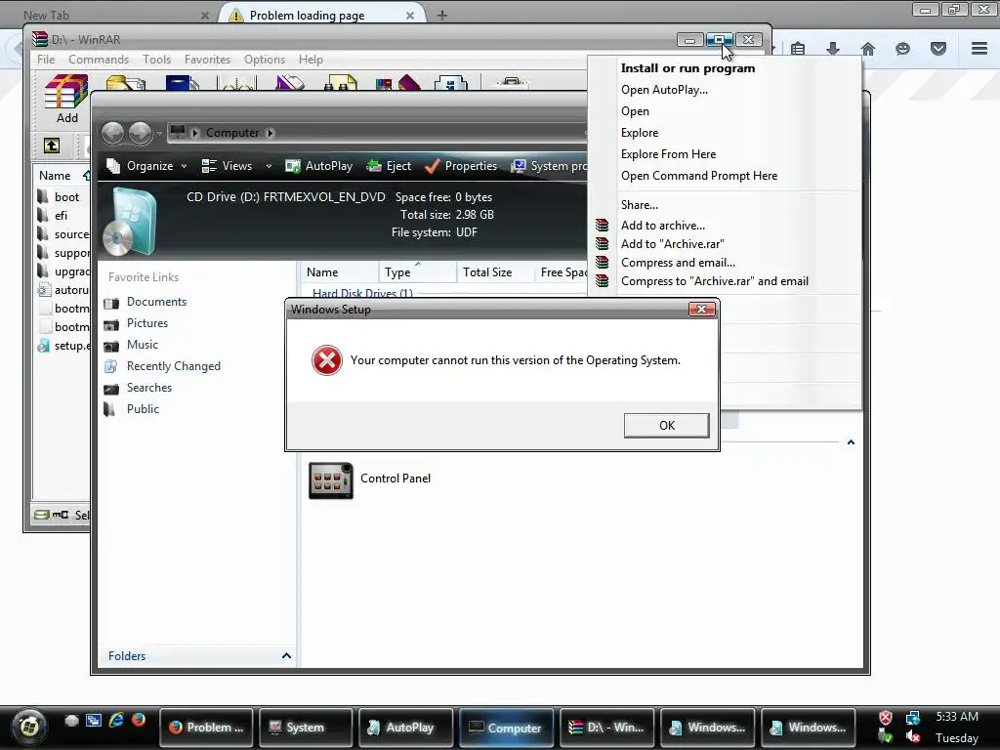The height and width of the screenshot is (750, 1000).
Task: Choose Open Command Prompt Here
Action: tap(726, 176)
